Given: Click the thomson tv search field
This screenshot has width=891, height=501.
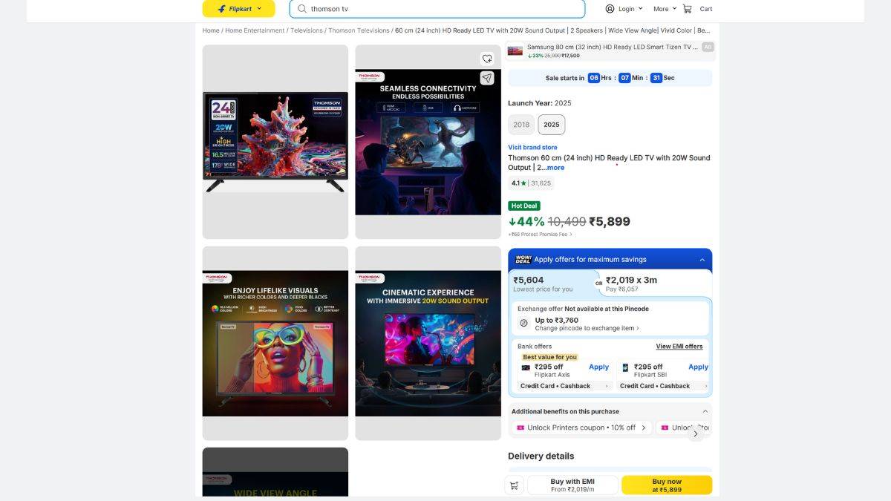Looking at the screenshot, I should (437, 9).
